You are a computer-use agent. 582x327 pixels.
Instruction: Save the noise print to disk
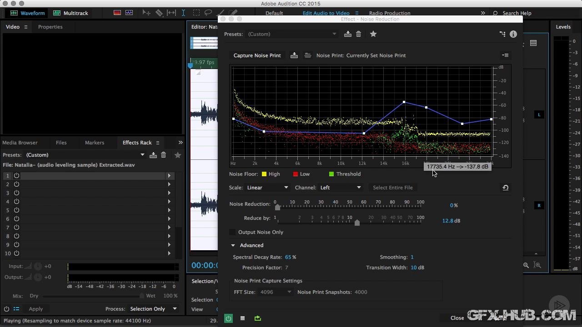(294, 55)
